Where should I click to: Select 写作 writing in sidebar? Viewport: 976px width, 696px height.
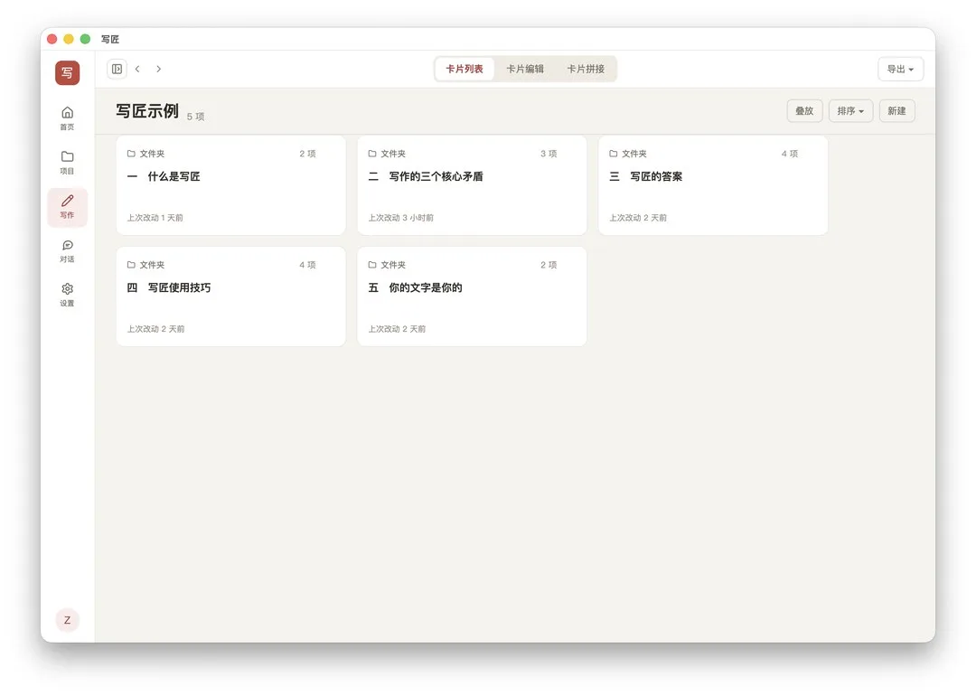pyautogui.click(x=67, y=207)
